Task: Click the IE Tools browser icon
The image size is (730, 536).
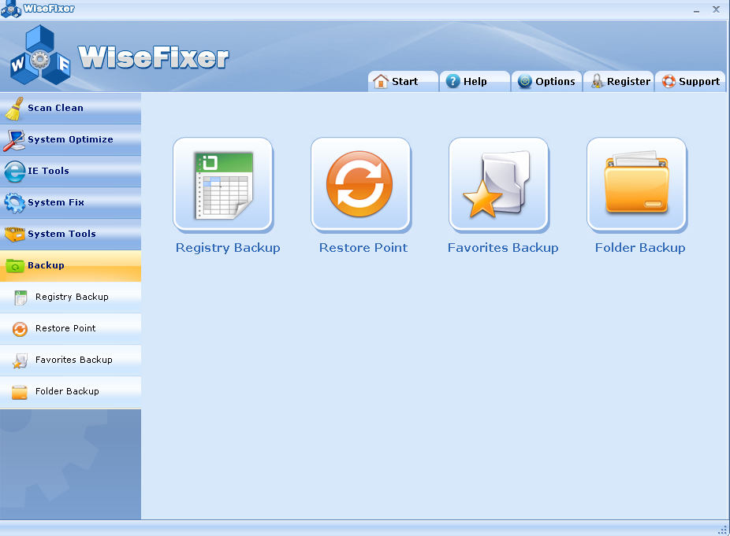Action: tap(14, 171)
